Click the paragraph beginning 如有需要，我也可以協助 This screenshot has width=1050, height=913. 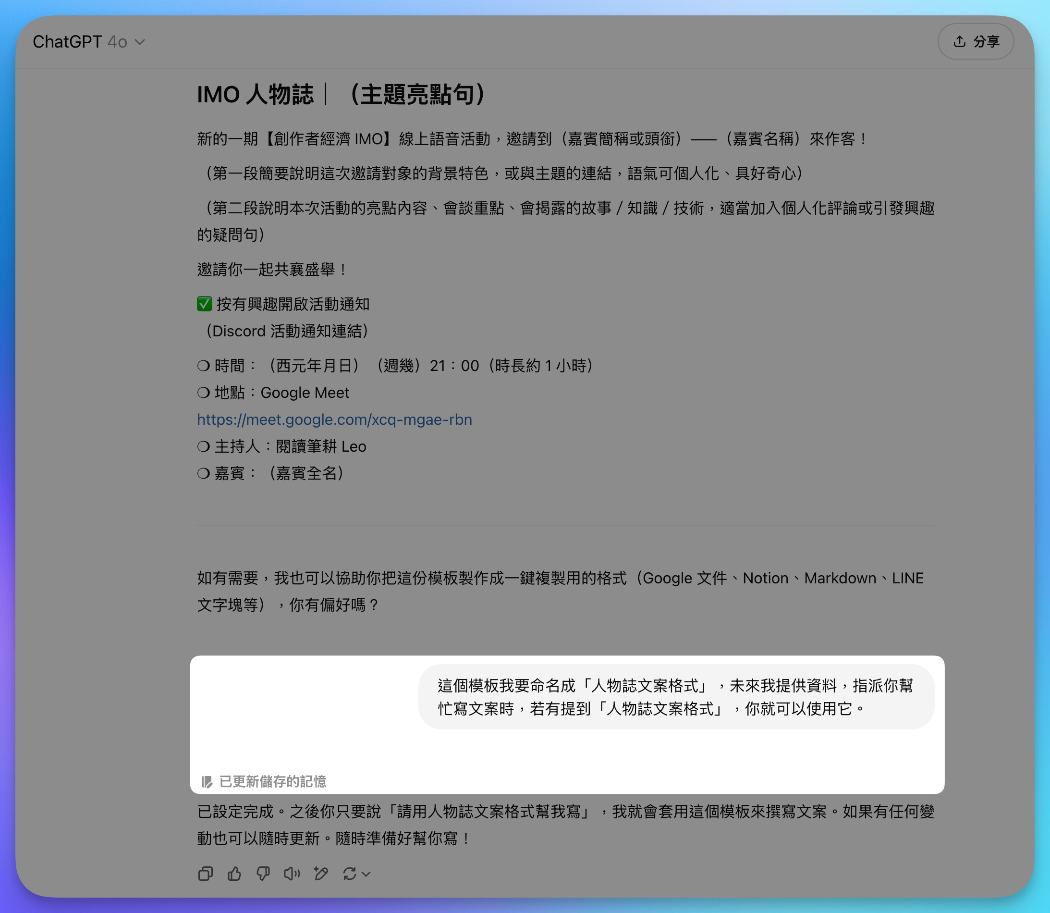[x=561, y=592]
